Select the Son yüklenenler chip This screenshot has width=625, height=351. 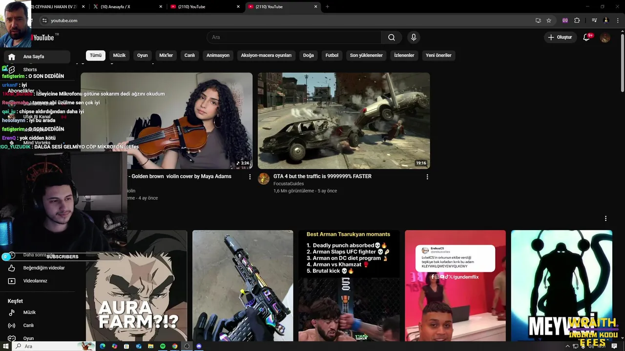tap(366, 56)
